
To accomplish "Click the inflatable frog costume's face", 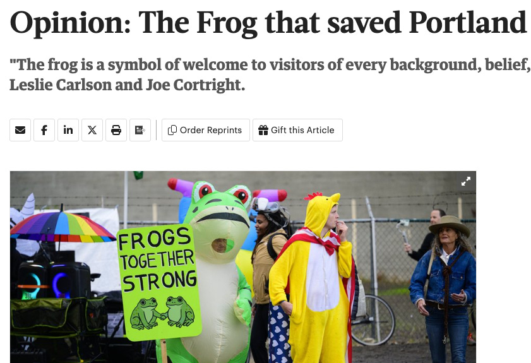I will coord(220,217).
